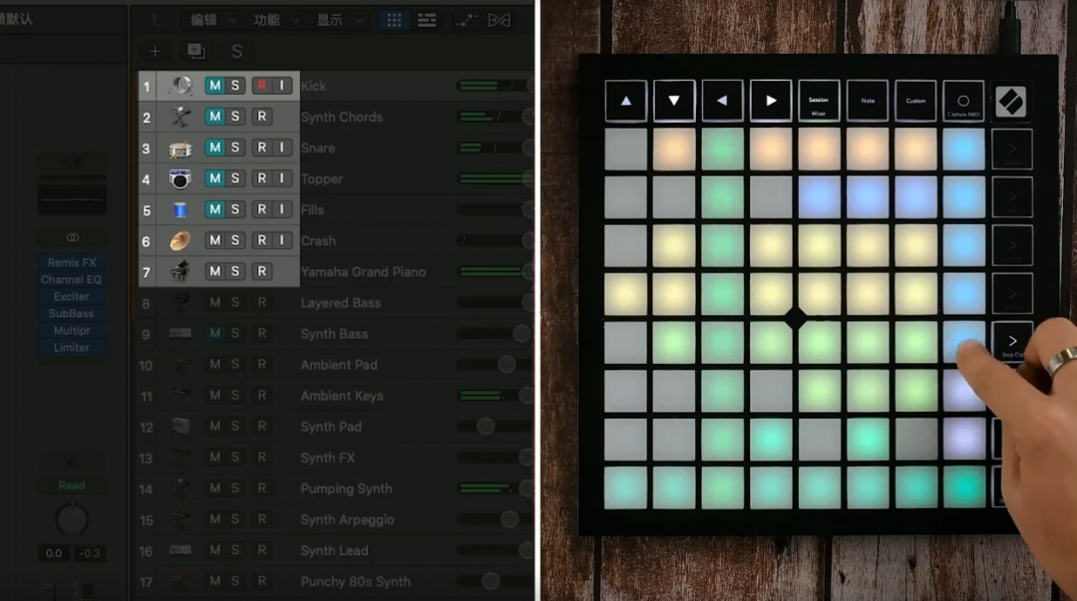The height and width of the screenshot is (601, 1077).
Task: Solo the Synth Chords track
Action: tap(235, 117)
